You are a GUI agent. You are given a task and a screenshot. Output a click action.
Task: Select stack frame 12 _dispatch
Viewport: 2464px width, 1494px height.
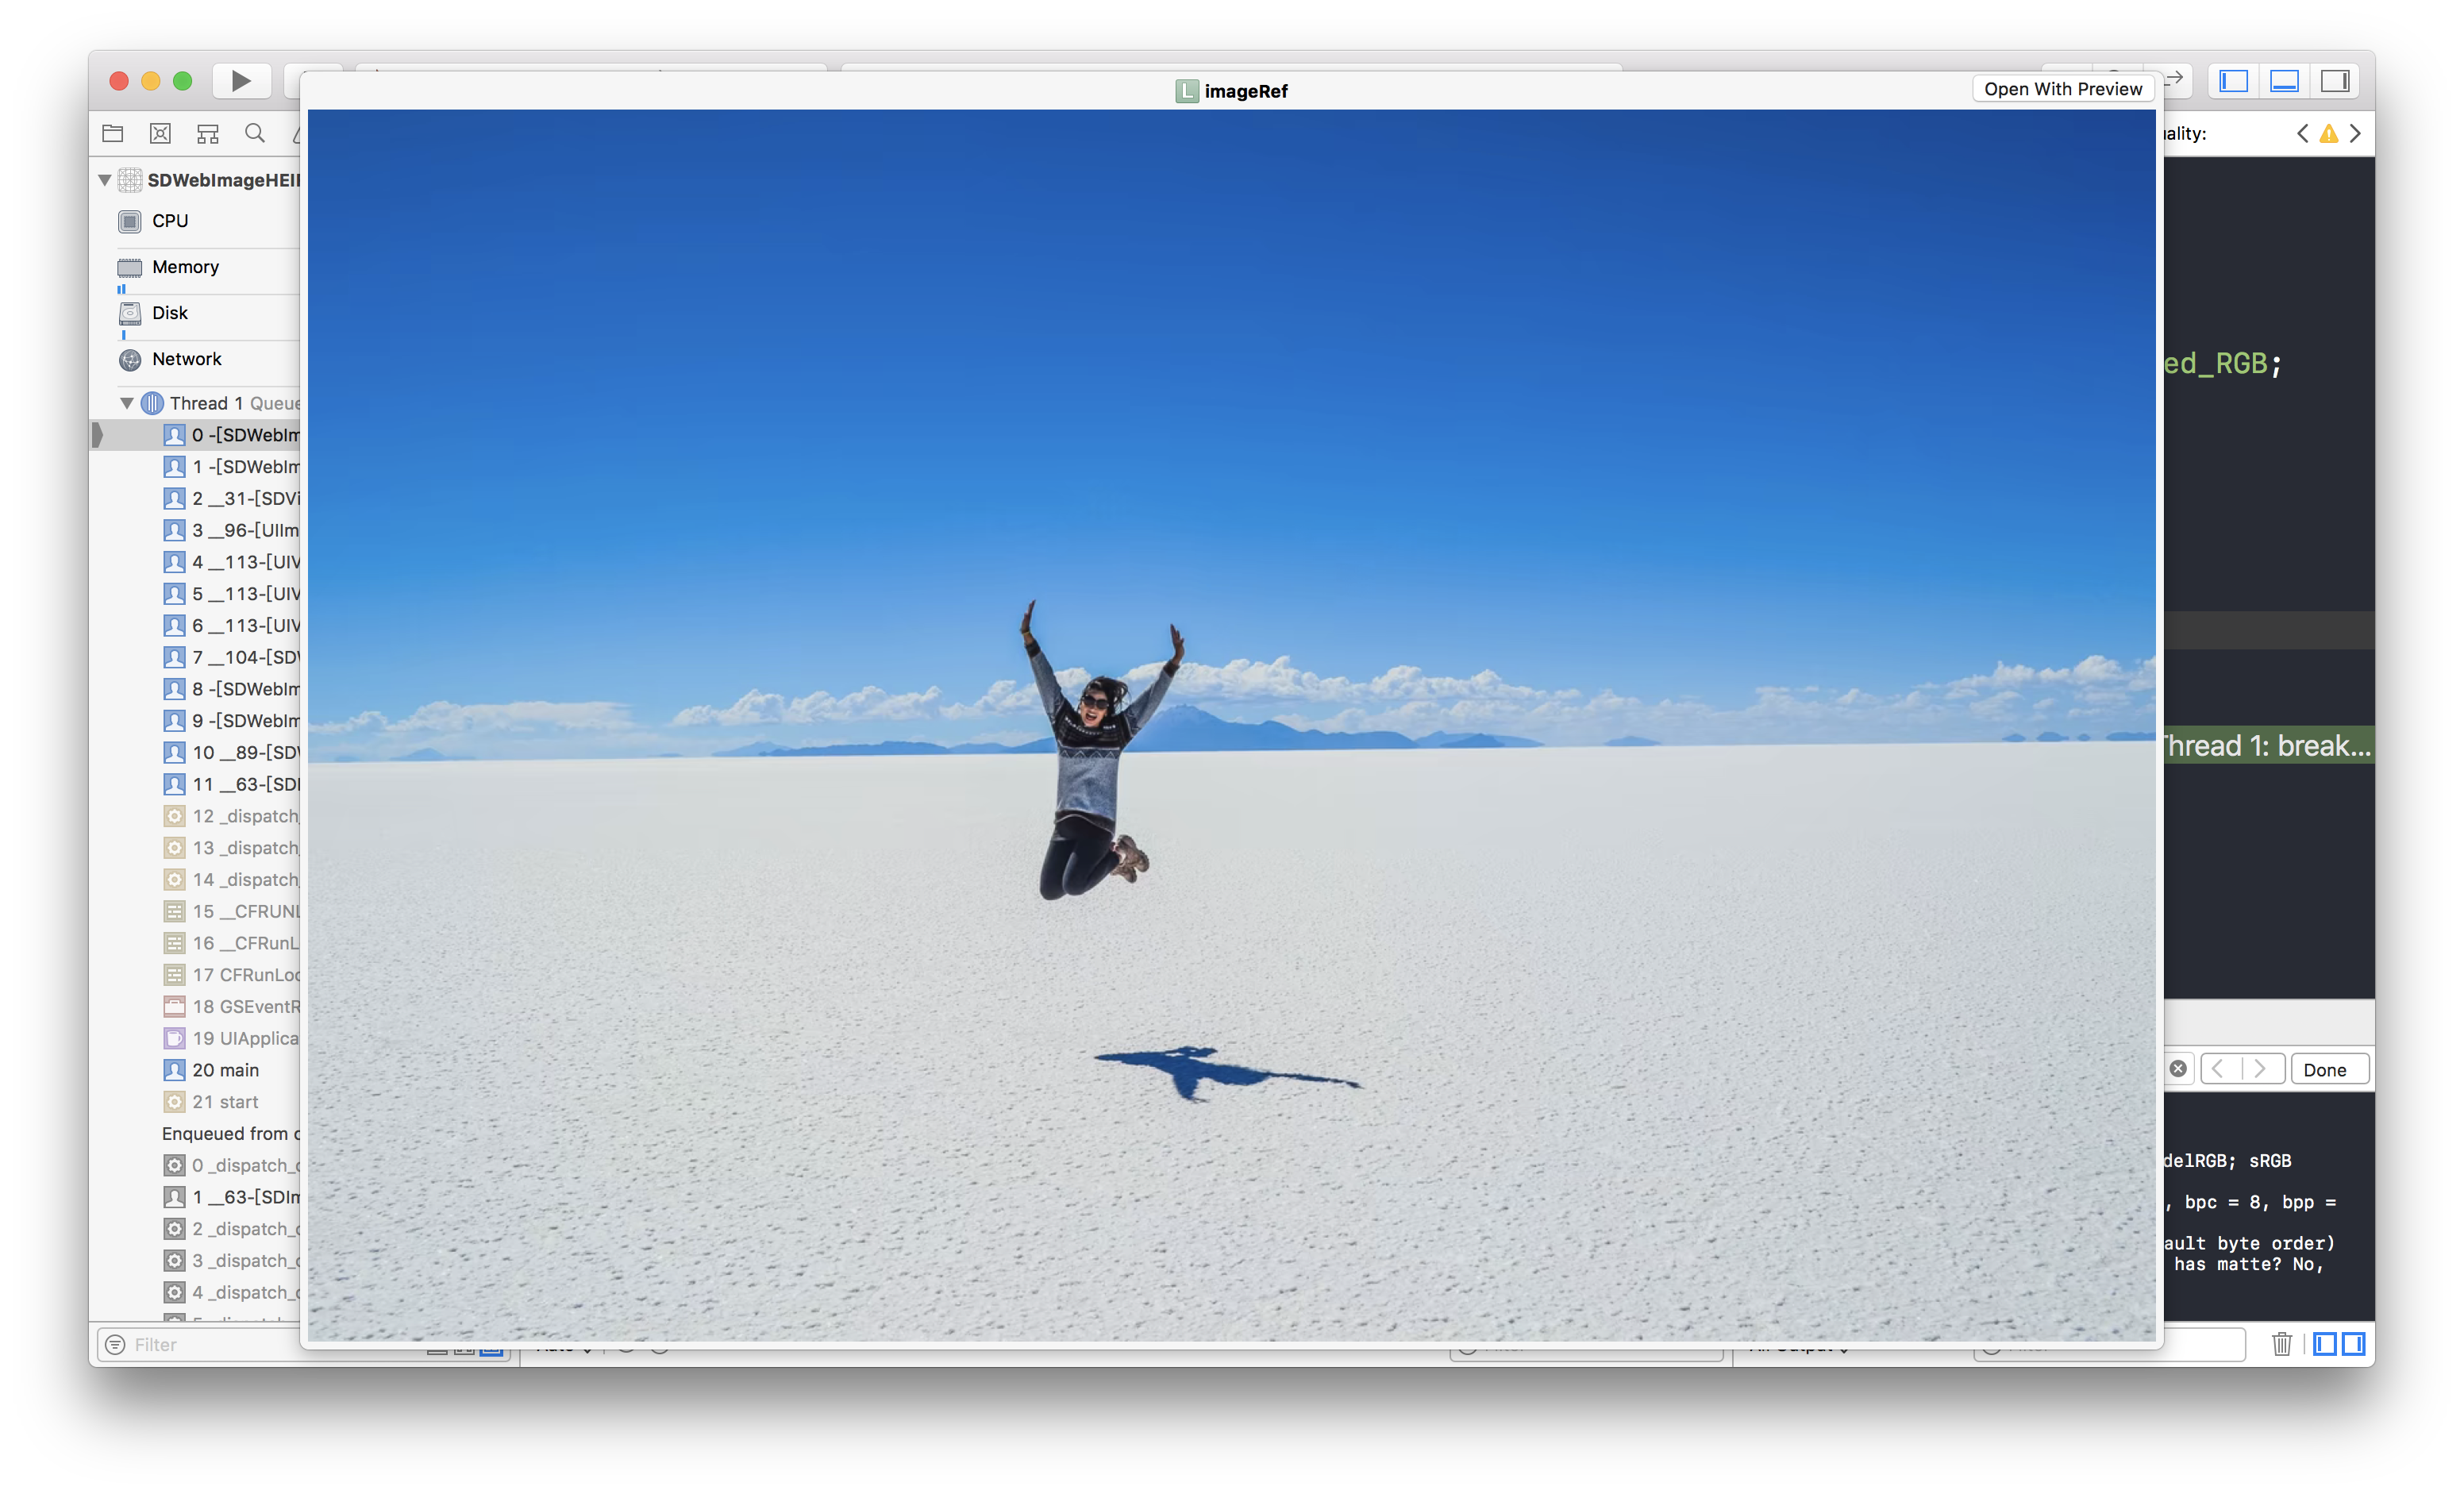pyautogui.click(x=195, y=816)
